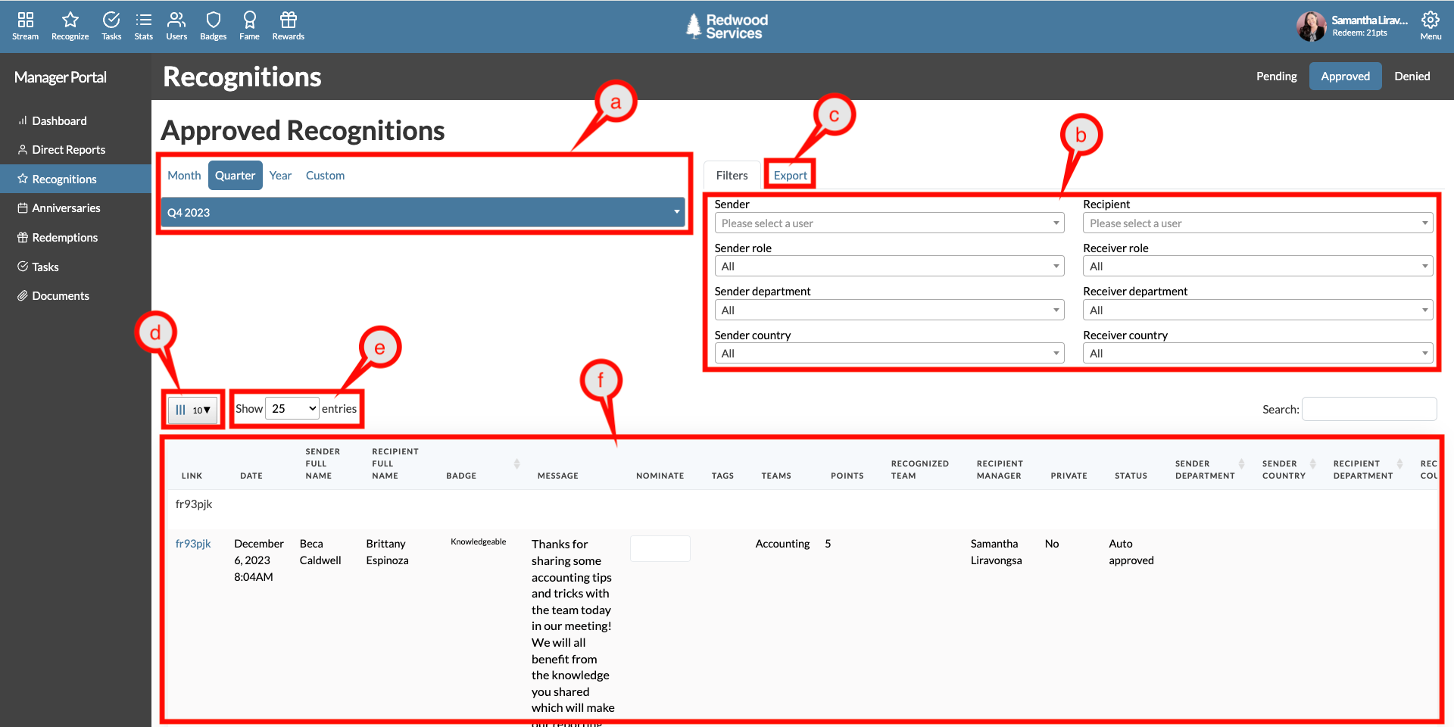Open the Recipient user dropdown
1454x727 pixels.
tap(1257, 223)
